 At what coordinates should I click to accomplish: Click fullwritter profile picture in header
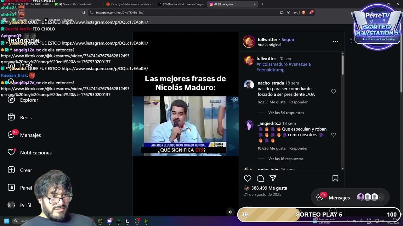[x=249, y=42]
